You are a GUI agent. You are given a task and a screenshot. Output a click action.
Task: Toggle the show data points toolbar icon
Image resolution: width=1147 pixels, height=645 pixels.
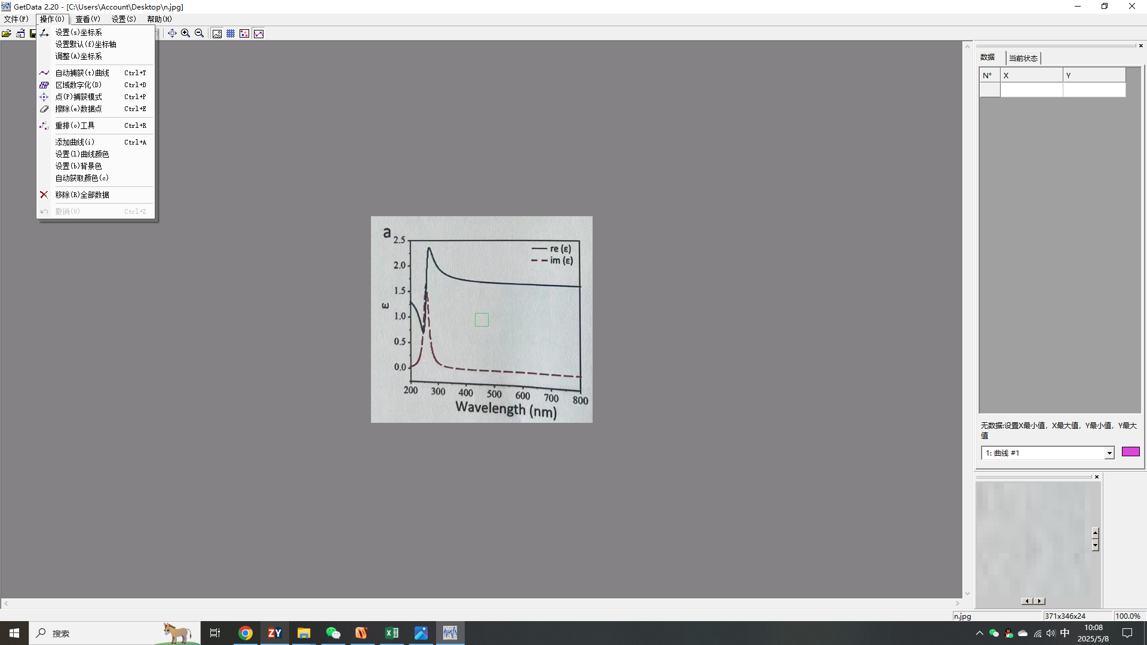244,33
